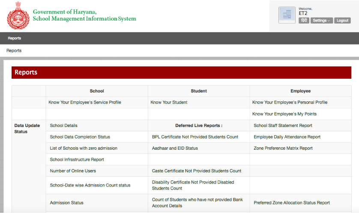Click the Data Update Status row label

point(27,128)
